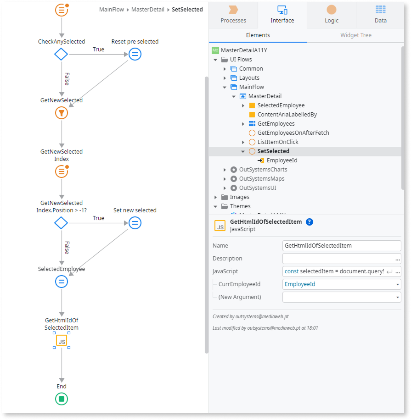Open the Widget Tree sub-tab
Viewport: 411px width, 420px height.
[x=356, y=35]
